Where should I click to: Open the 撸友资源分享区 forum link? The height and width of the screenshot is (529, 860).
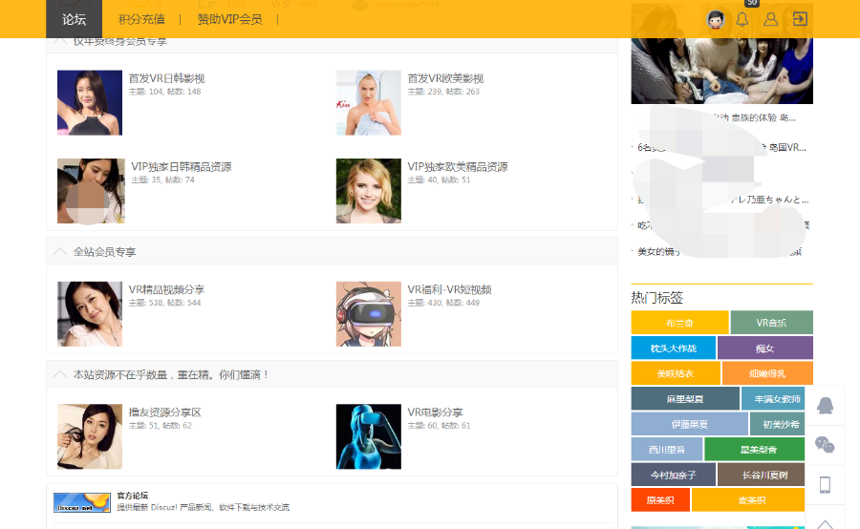coord(164,413)
